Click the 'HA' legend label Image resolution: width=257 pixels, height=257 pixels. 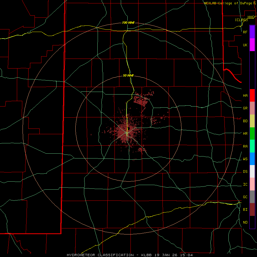click(x=245, y=95)
